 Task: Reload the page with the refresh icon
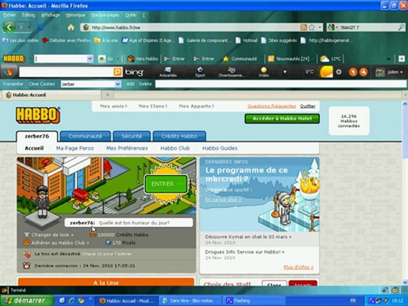pos(41,27)
